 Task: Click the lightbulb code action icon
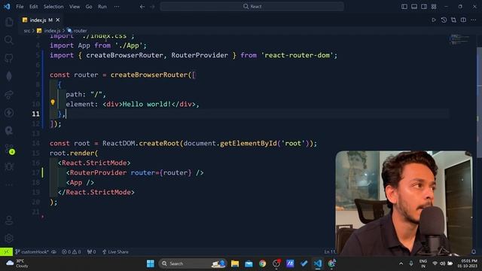coord(53,102)
